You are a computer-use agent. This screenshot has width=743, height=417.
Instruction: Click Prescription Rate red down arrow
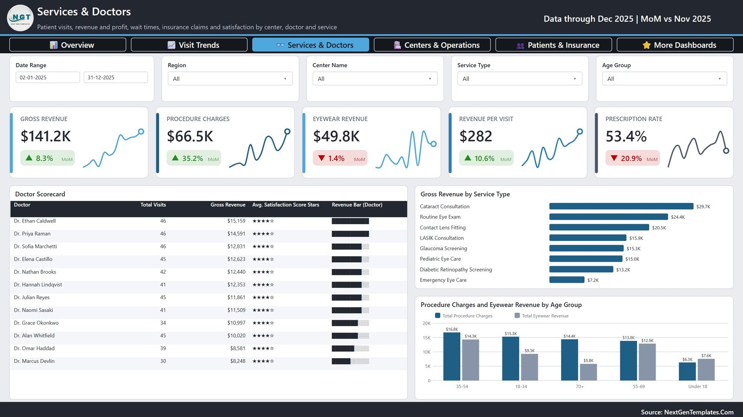(614, 158)
